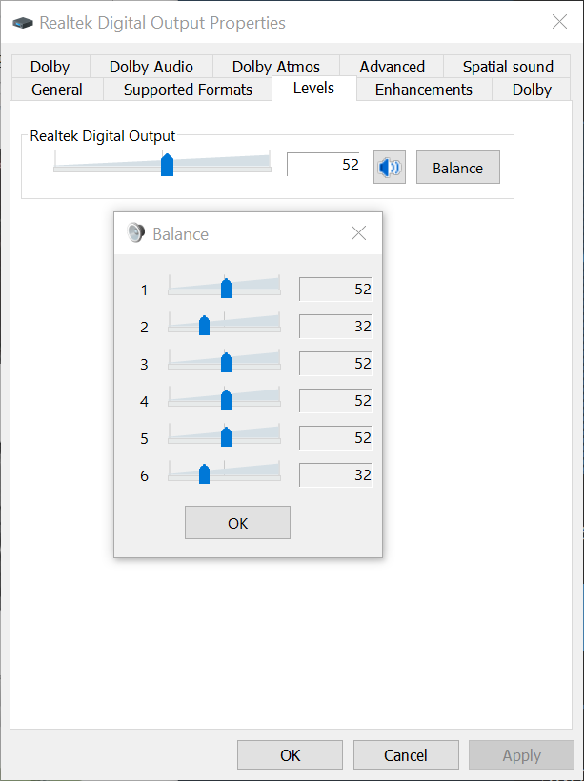Click channel 2 value field showing 32

[335, 327]
